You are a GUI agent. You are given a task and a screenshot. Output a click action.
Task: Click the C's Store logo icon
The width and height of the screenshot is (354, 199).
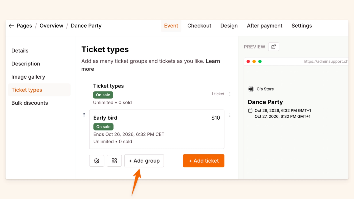pyautogui.click(x=251, y=89)
